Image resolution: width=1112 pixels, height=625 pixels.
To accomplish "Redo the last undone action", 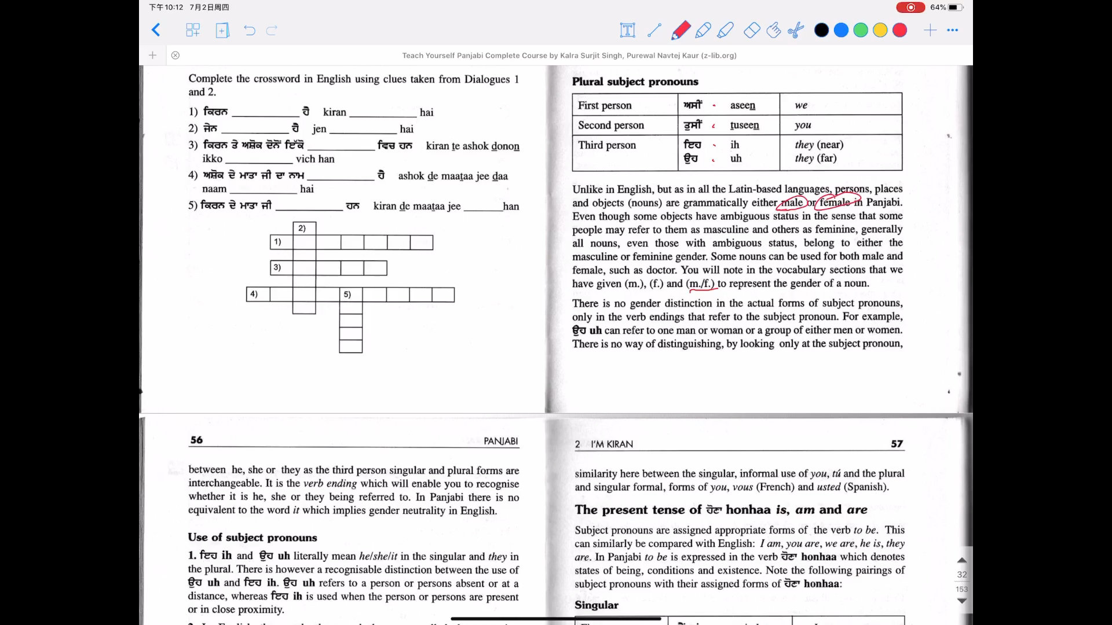I will 272,30.
